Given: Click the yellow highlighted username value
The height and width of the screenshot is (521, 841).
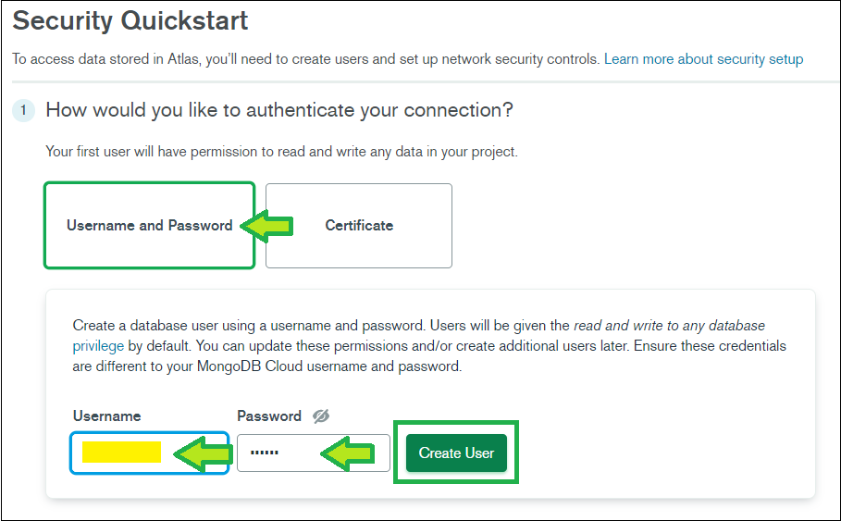Looking at the screenshot, I should click(x=121, y=452).
